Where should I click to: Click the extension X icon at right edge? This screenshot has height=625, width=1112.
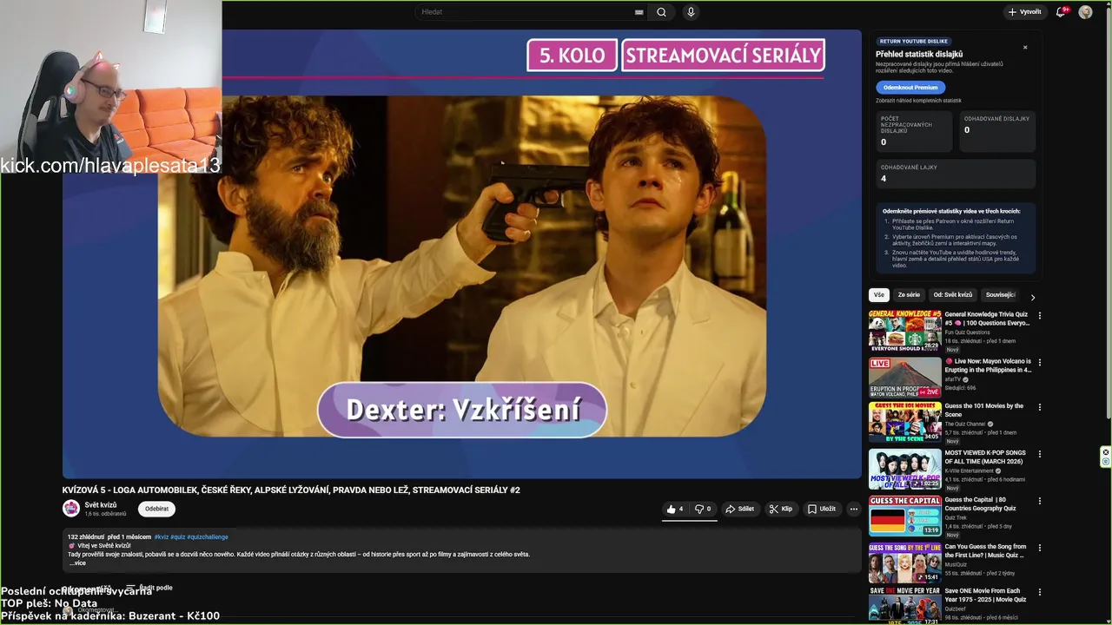click(x=1105, y=452)
